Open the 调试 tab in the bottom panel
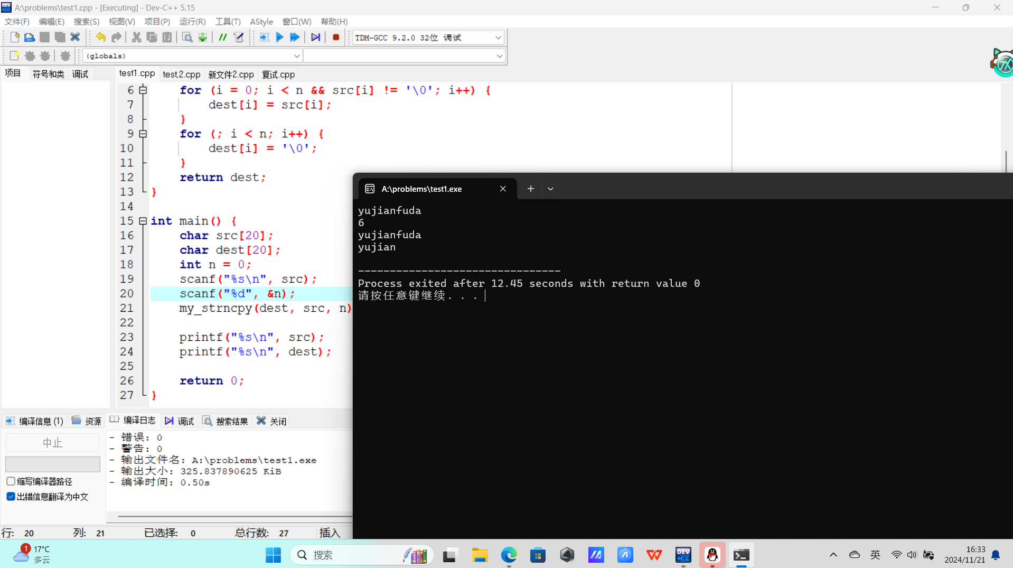Viewport: 1013px width, 568px height. click(x=180, y=421)
